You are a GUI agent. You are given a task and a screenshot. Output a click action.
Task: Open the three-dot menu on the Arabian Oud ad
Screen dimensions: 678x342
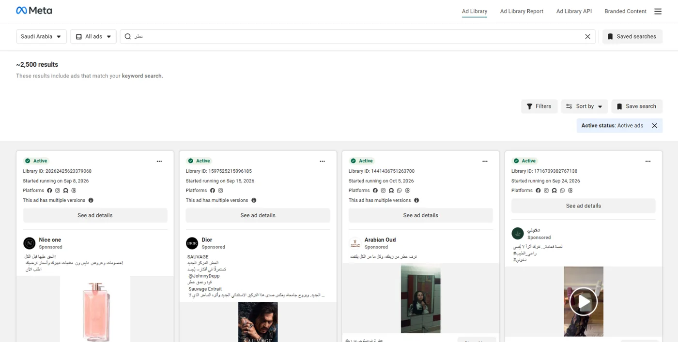(x=485, y=161)
